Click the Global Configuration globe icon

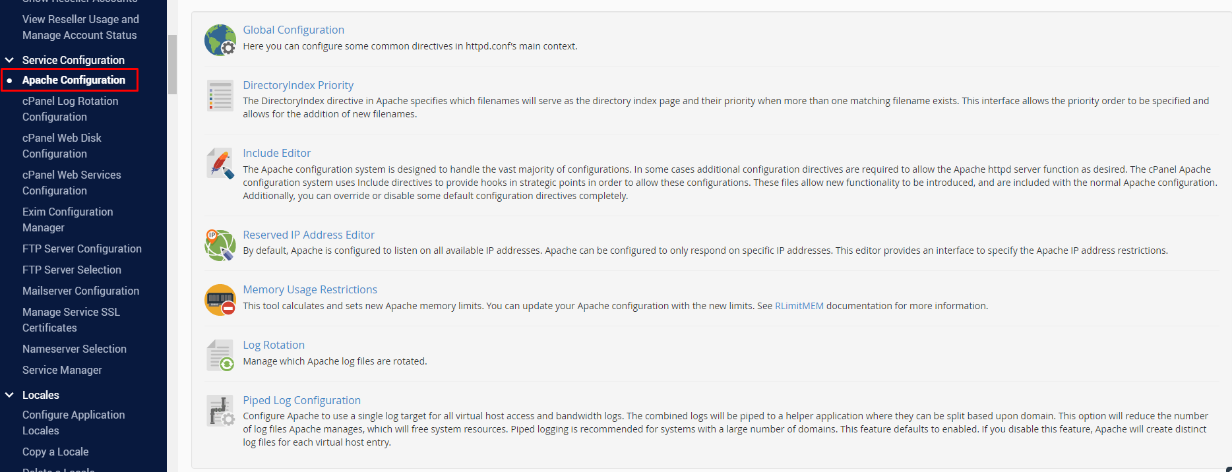(220, 40)
